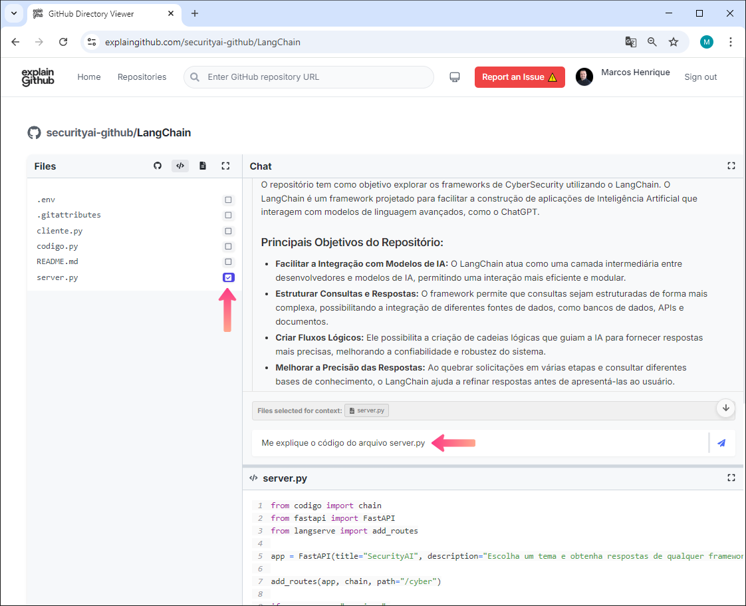
Task: Check the cliente.py file checkbox
Action: pos(228,231)
